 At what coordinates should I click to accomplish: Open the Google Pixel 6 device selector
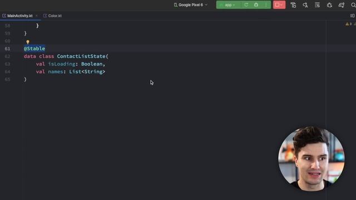click(190, 5)
